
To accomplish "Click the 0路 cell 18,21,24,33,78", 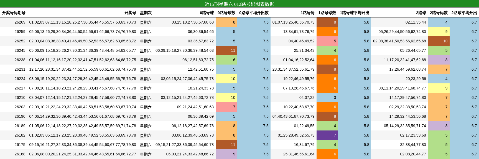I will [x=201, y=88].
